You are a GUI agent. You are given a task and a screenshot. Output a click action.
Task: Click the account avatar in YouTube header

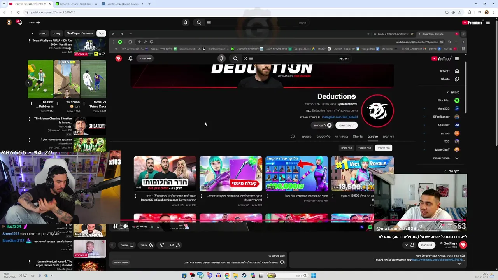[9, 23]
